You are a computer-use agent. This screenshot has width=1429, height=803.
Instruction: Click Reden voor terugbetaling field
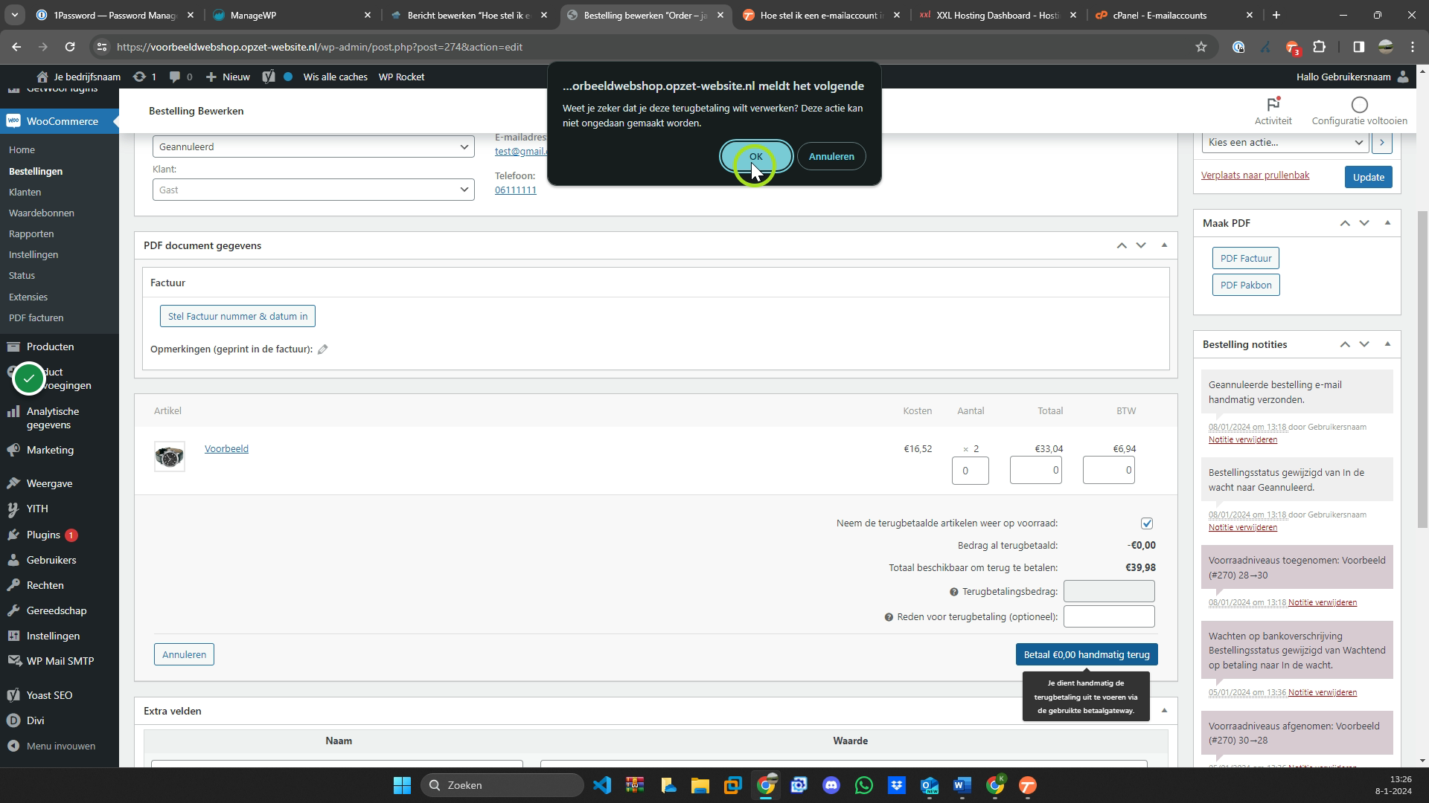point(1109,616)
